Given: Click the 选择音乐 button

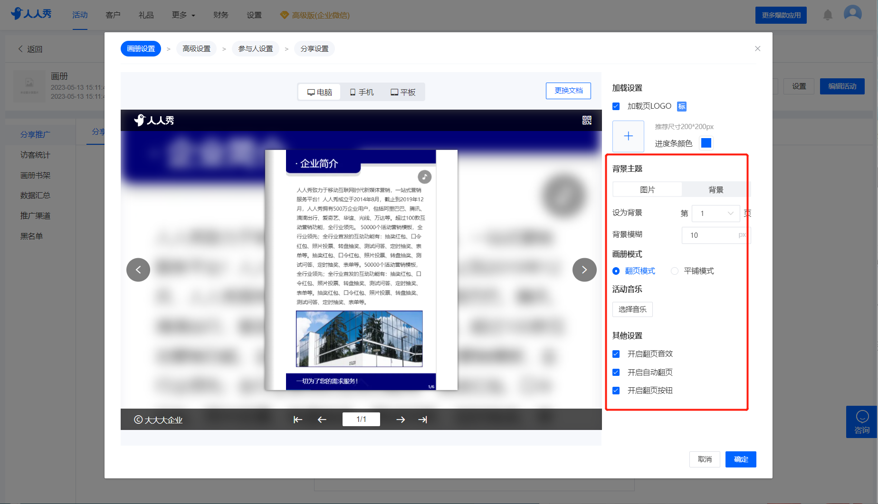Looking at the screenshot, I should (632, 309).
